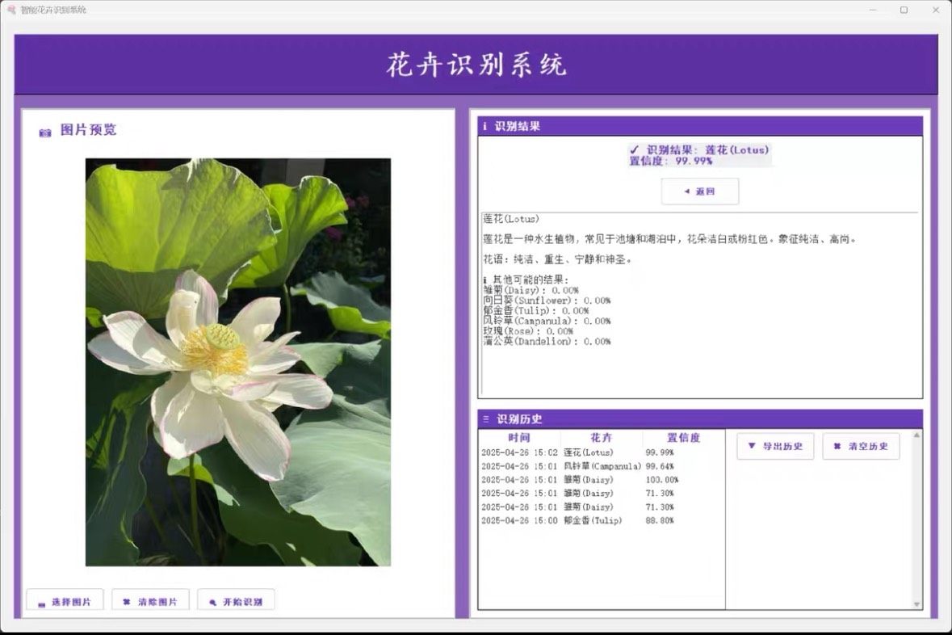Click the 返回 back button
Image resolution: width=952 pixels, height=635 pixels.
699,191
